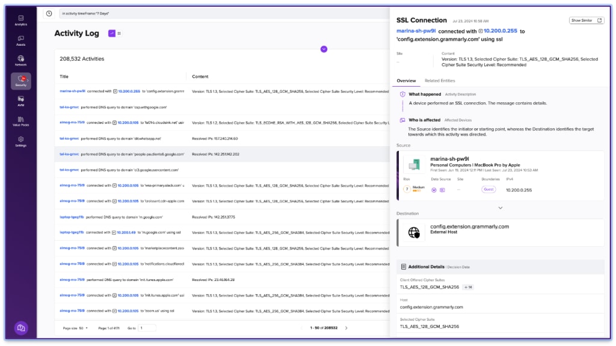The width and height of the screenshot is (616, 346).
Task: Switch to the Related Entities tab
Action: (x=440, y=81)
